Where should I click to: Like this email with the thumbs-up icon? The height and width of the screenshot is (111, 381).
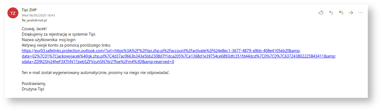[x=321, y=13]
